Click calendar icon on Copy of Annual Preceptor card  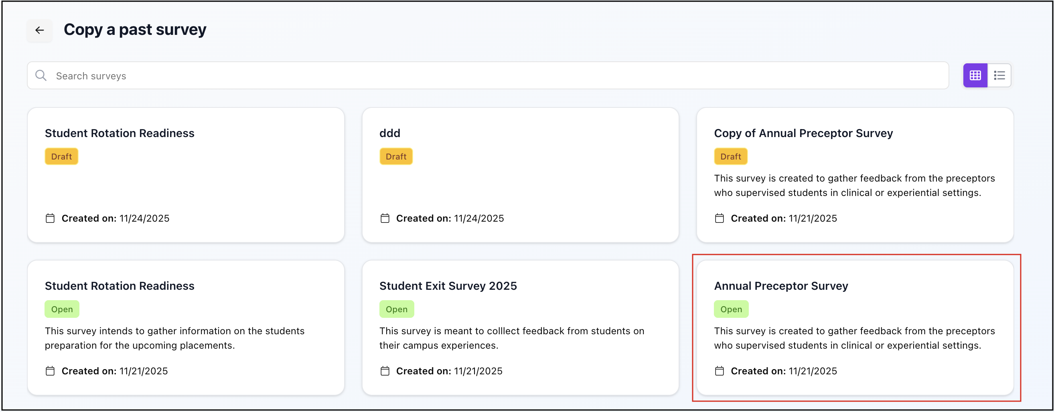tap(719, 218)
